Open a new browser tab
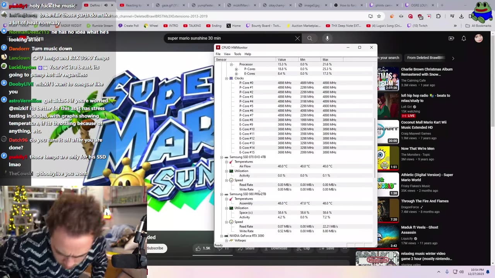 (x=442, y=5)
